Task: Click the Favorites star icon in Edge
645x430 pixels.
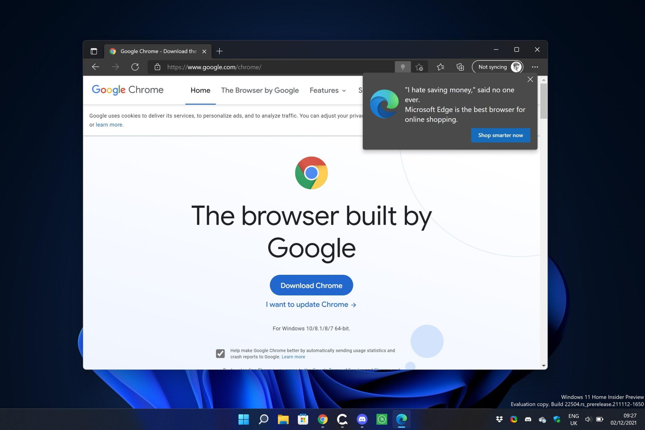Action: [440, 67]
